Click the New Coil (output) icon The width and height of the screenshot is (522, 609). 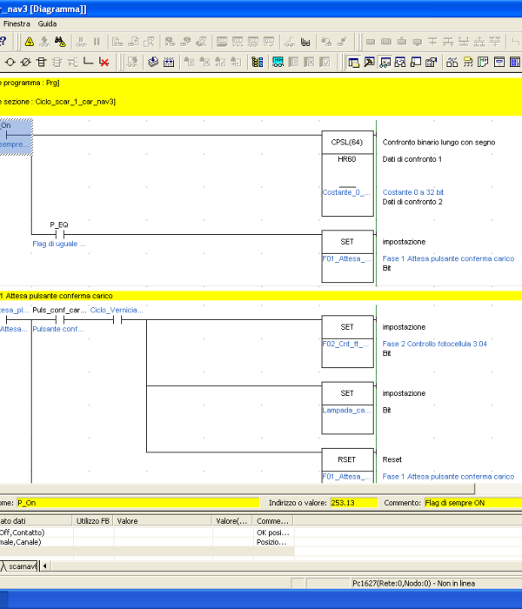(10, 62)
